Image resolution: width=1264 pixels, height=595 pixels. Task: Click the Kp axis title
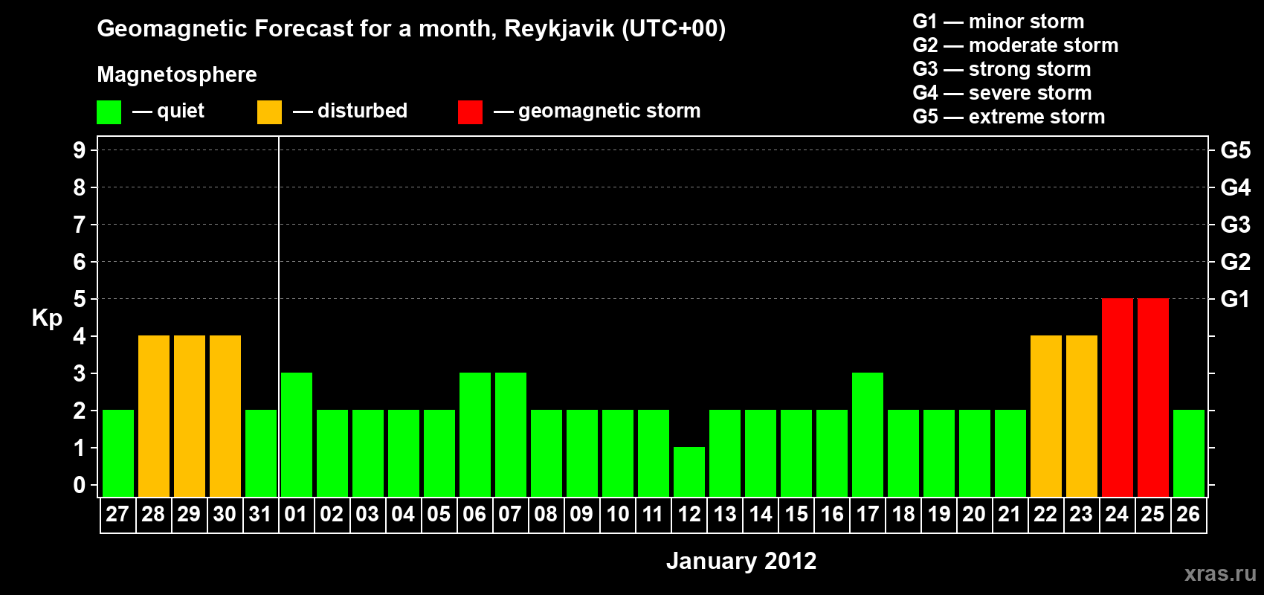47,318
